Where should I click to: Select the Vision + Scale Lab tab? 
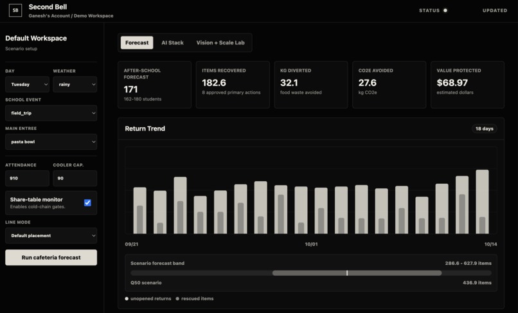pos(220,42)
